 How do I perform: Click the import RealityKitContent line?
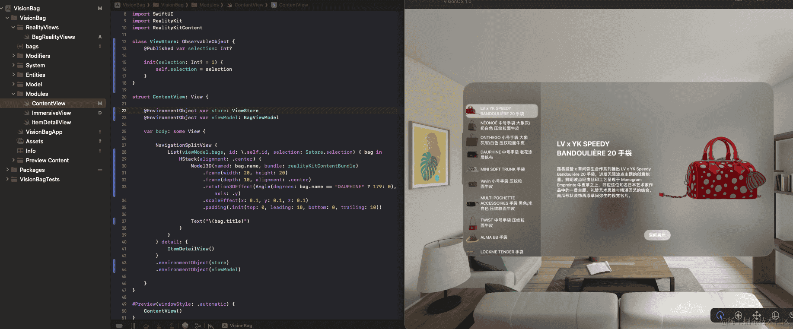click(x=167, y=28)
